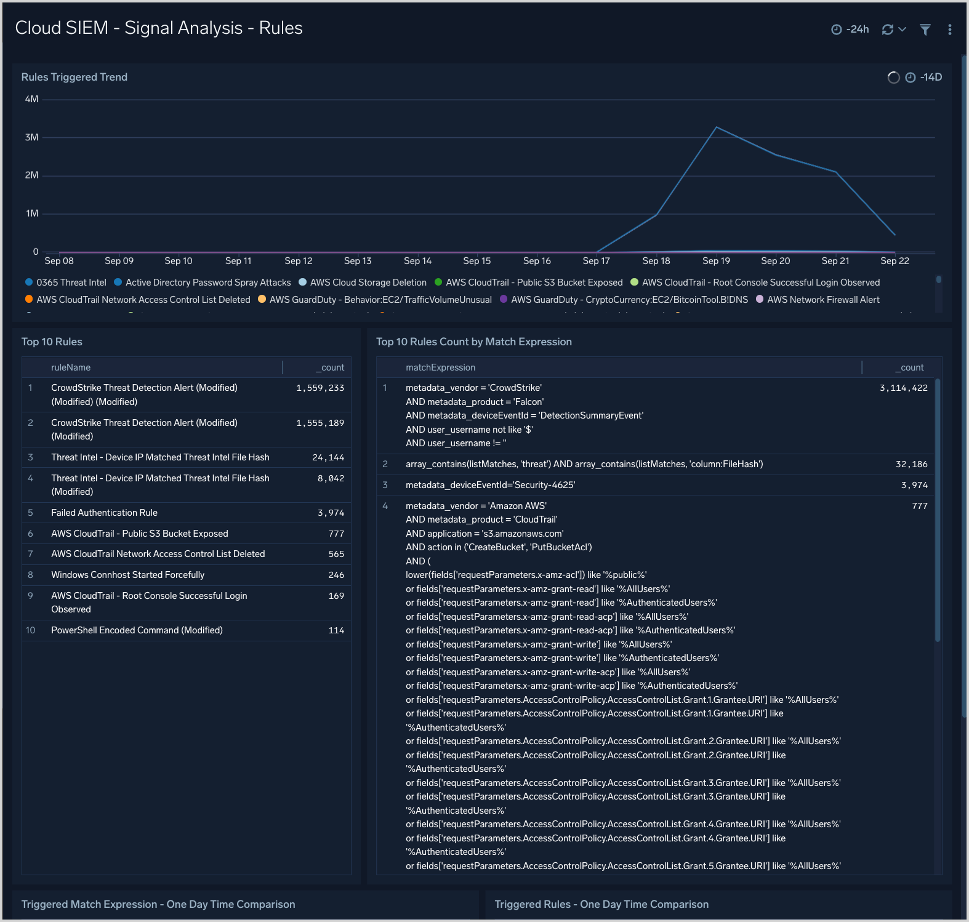Sort Top 10 Rules by ruleName column

point(71,367)
